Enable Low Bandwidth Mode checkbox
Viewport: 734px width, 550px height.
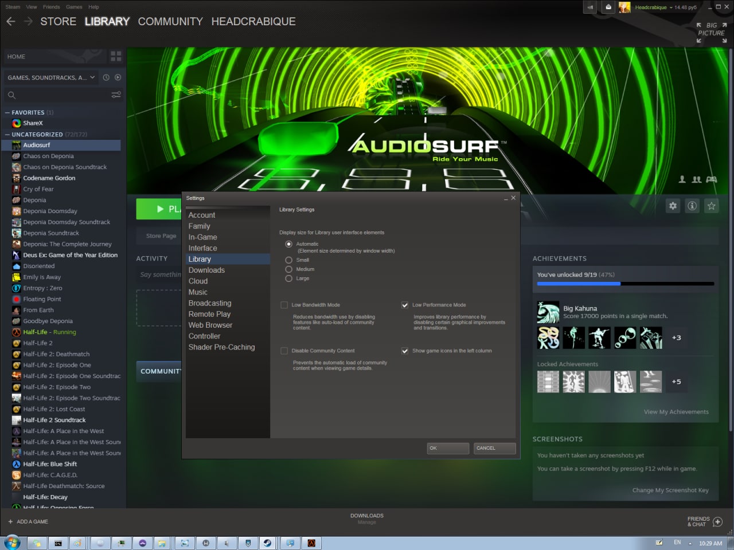click(x=284, y=305)
